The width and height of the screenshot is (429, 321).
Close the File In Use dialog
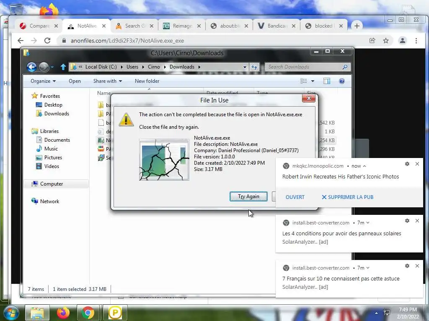pos(309,98)
